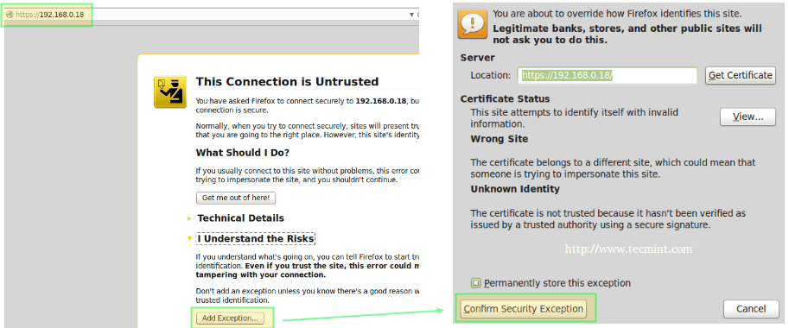
Task: Click the Get me out of here! button
Action: point(236,198)
